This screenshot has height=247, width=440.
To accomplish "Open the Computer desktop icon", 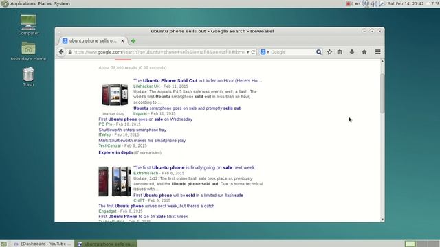I will coord(28,25).
